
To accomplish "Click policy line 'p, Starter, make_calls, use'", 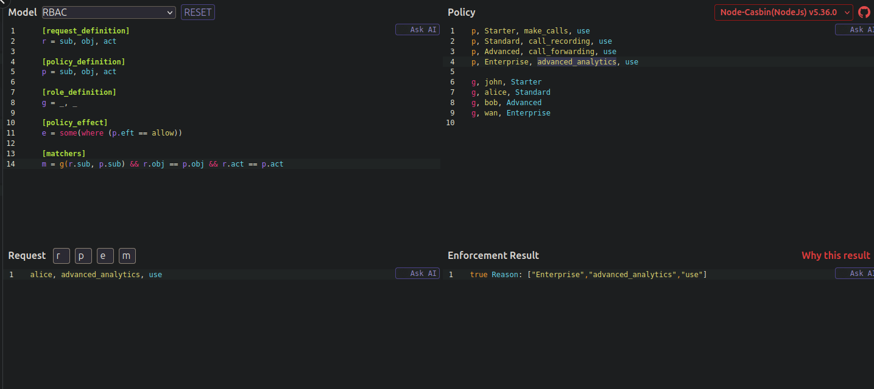I will click(x=530, y=31).
